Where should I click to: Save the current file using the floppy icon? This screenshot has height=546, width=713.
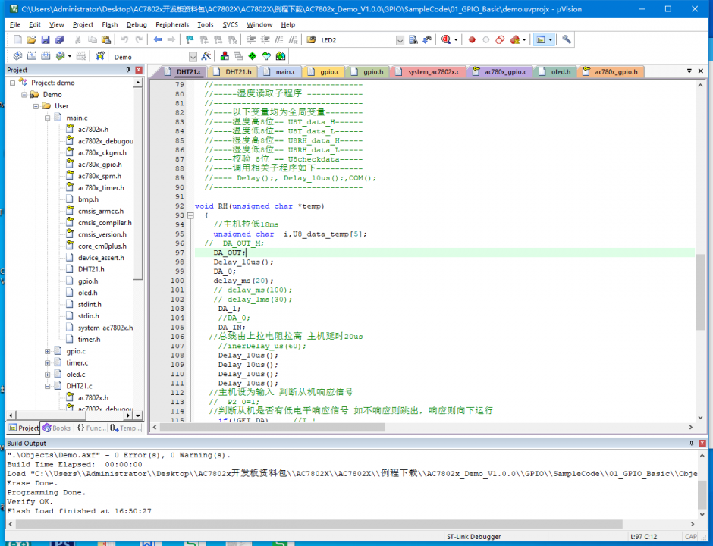pos(46,40)
